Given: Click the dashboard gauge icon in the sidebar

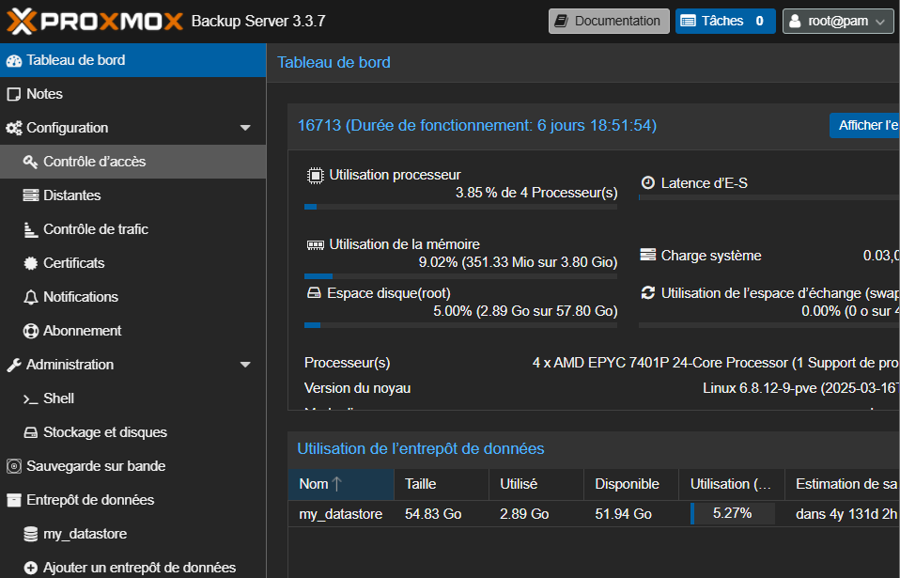Looking at the screenshot, I should point(14,61).
